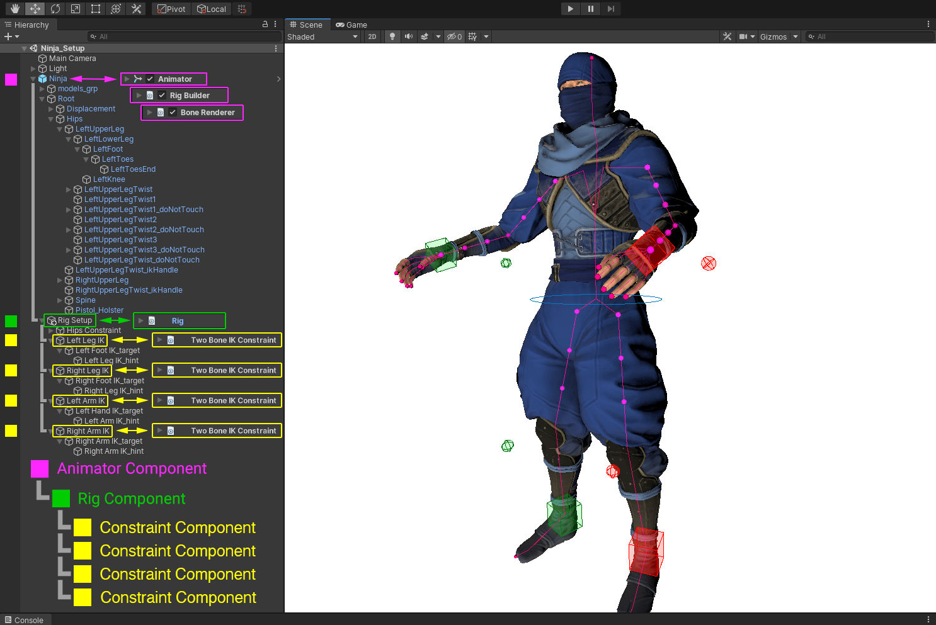Enable 2D mode in the Scene view
Screen dimensions: 936x625
[372, 37]
